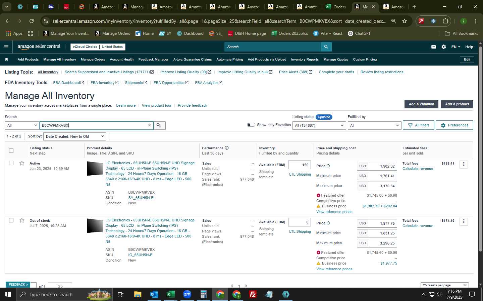Open LTL Shipping template link for first listing

coord(300,174)
